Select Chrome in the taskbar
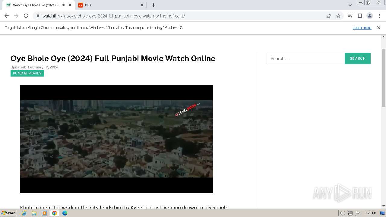This screenshot has width=386, height=217. click(x=55, y=213)
